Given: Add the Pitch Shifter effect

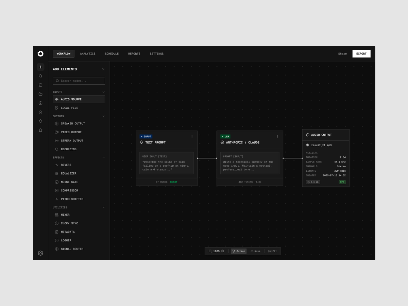Looking at the screenshot, I should pos(79,199).
